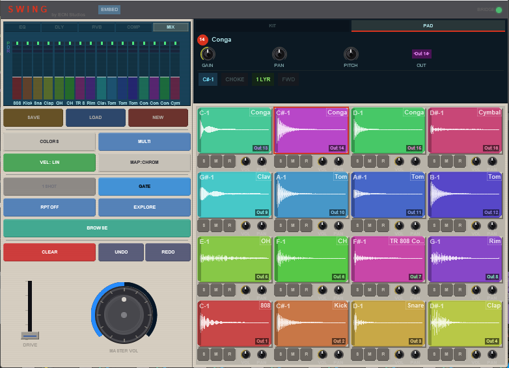This screenshot has height=368, width=509.
Task: Open the C#-1 note selector
Action: tap(208, 79)
